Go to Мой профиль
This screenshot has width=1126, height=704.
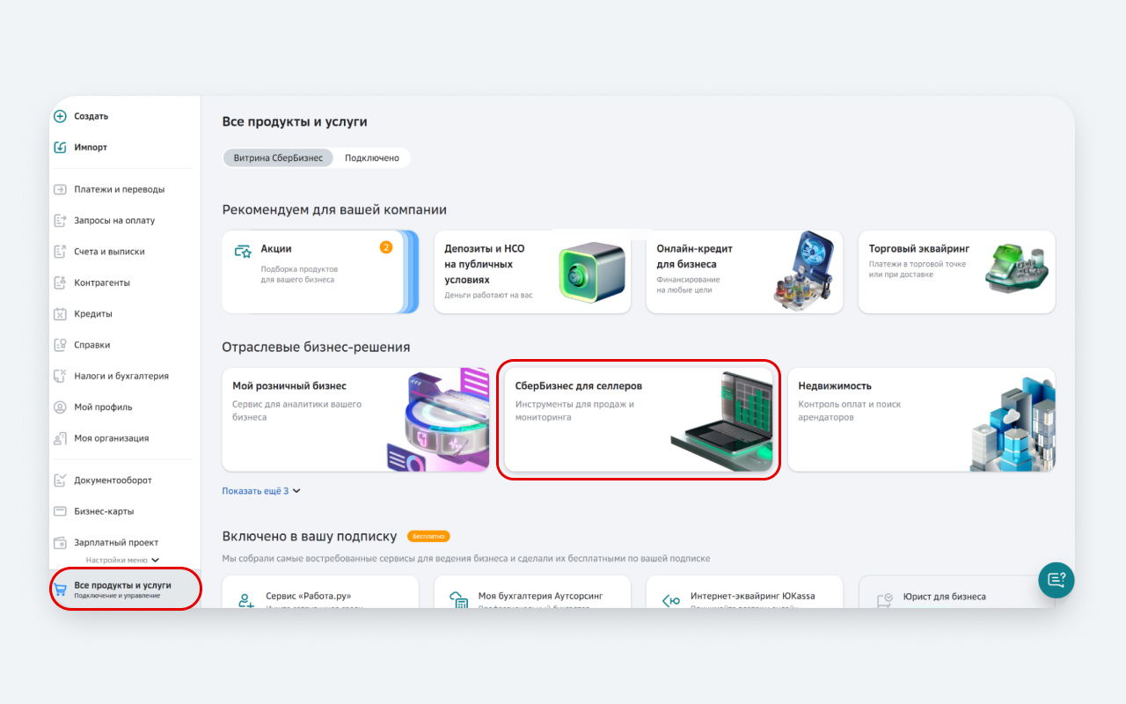click(x=103, y=407)
